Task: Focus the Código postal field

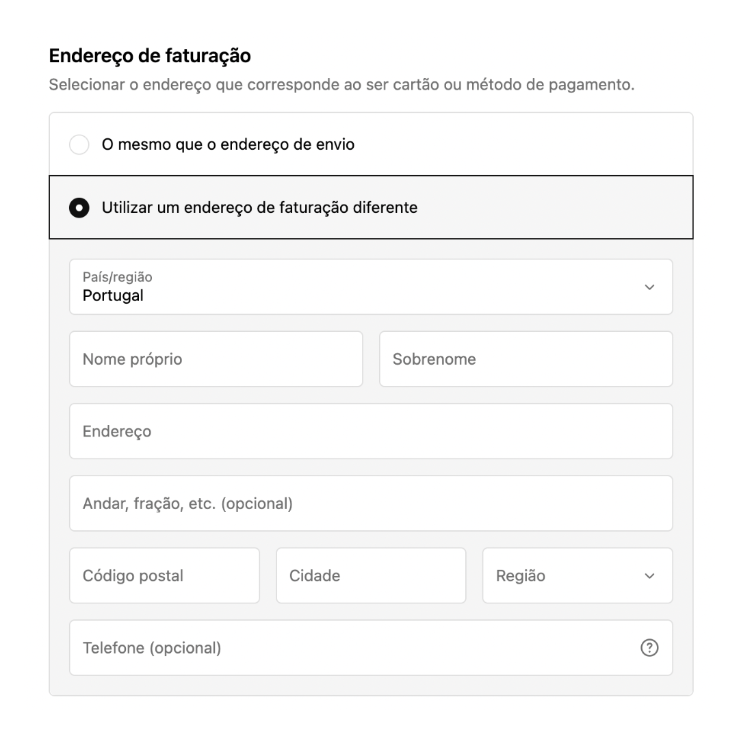Action: pos(164,575)
